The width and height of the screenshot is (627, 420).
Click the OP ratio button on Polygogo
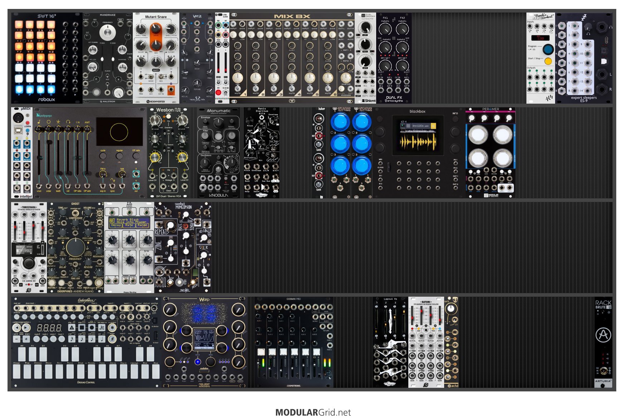point(136,156)
